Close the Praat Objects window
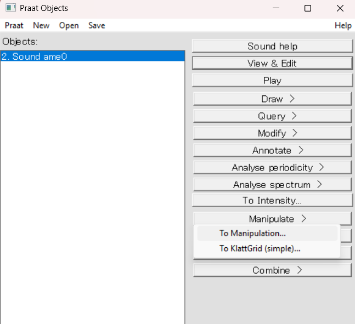The width and height of the screenshot is (355, 324). point(340,8)
